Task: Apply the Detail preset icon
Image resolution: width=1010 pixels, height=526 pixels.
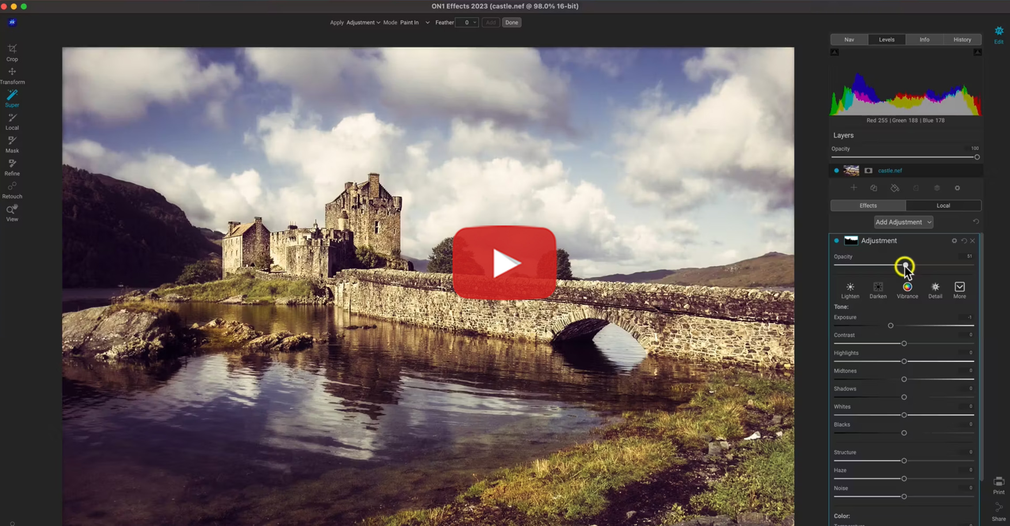Action: click(935, 291)
